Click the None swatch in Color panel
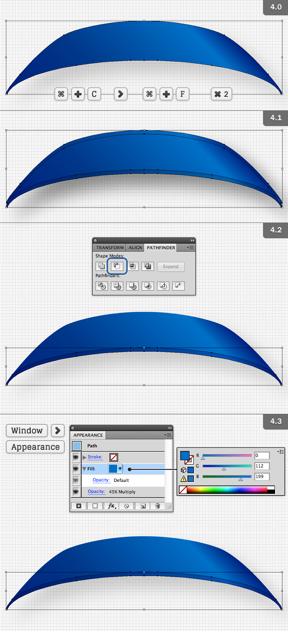 pos(183,490)
